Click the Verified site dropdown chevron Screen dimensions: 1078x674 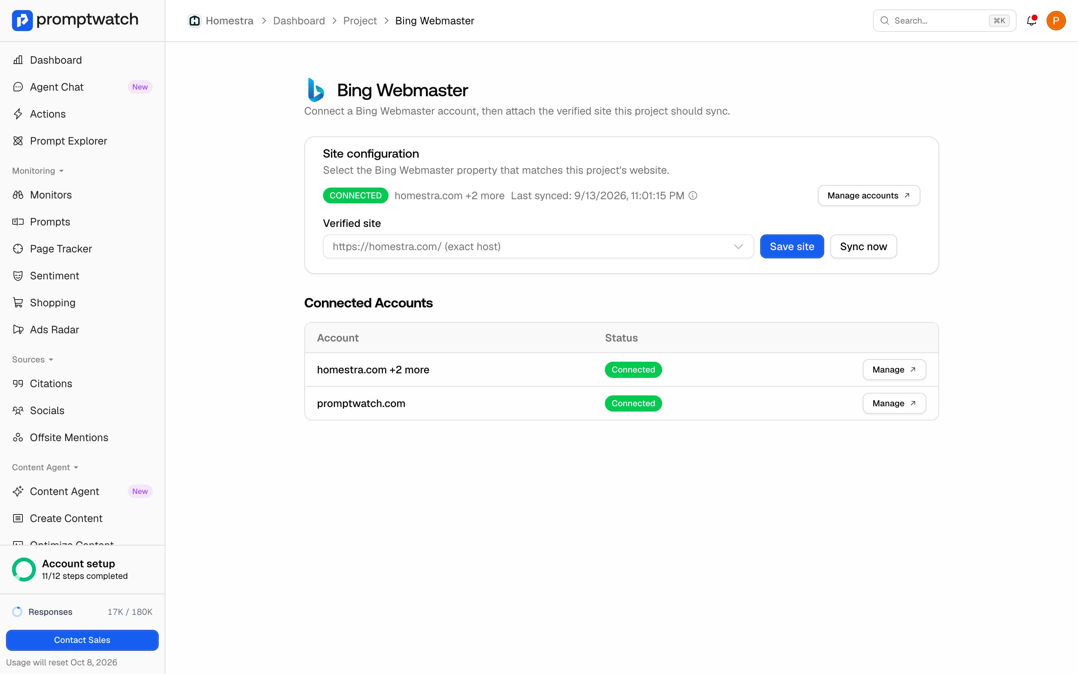738,246
